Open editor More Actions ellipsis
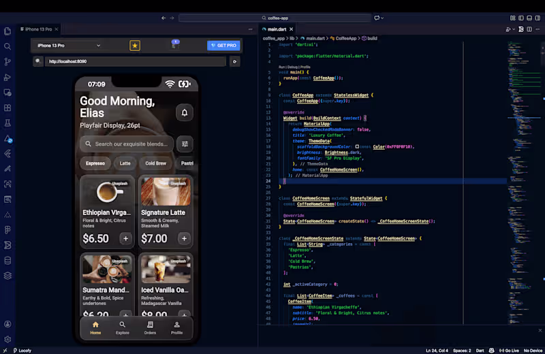 point(538,29)
